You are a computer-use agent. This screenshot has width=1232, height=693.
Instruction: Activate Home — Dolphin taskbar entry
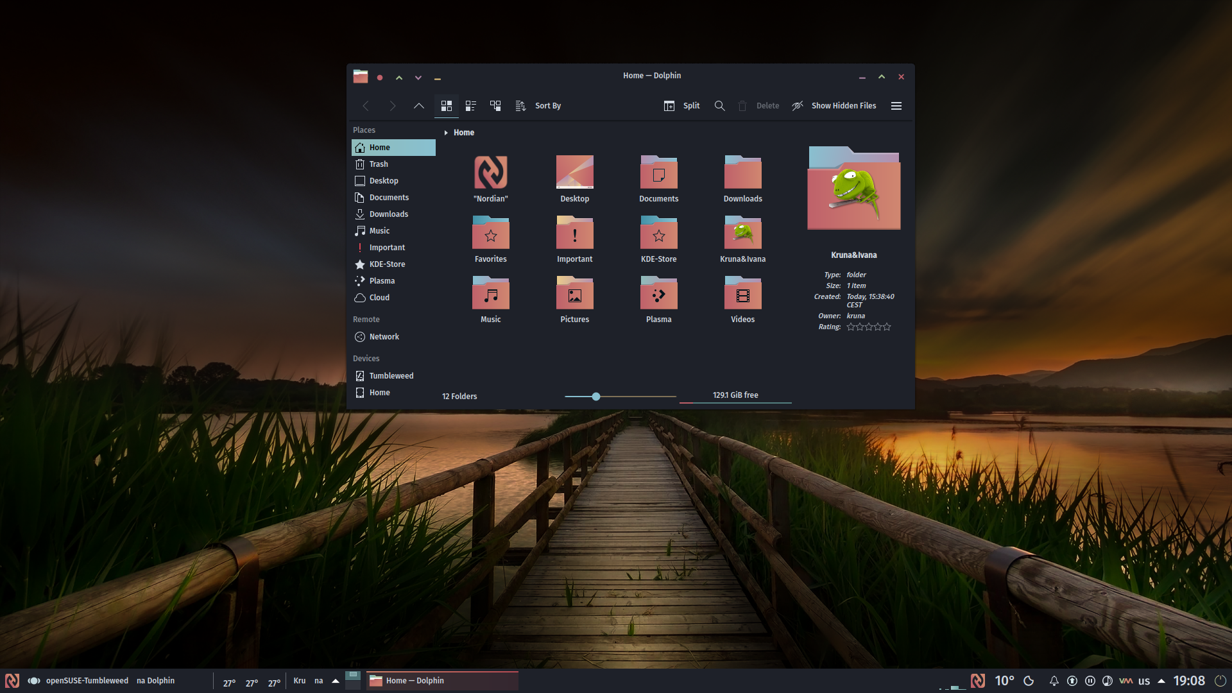point(442,681)
